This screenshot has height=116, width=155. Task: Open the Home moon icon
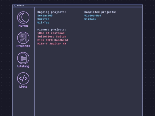pyautogui.click(x=23, y=17)
